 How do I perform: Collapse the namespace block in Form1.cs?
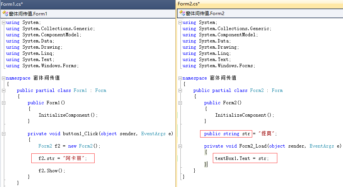[x=3, y=78]
